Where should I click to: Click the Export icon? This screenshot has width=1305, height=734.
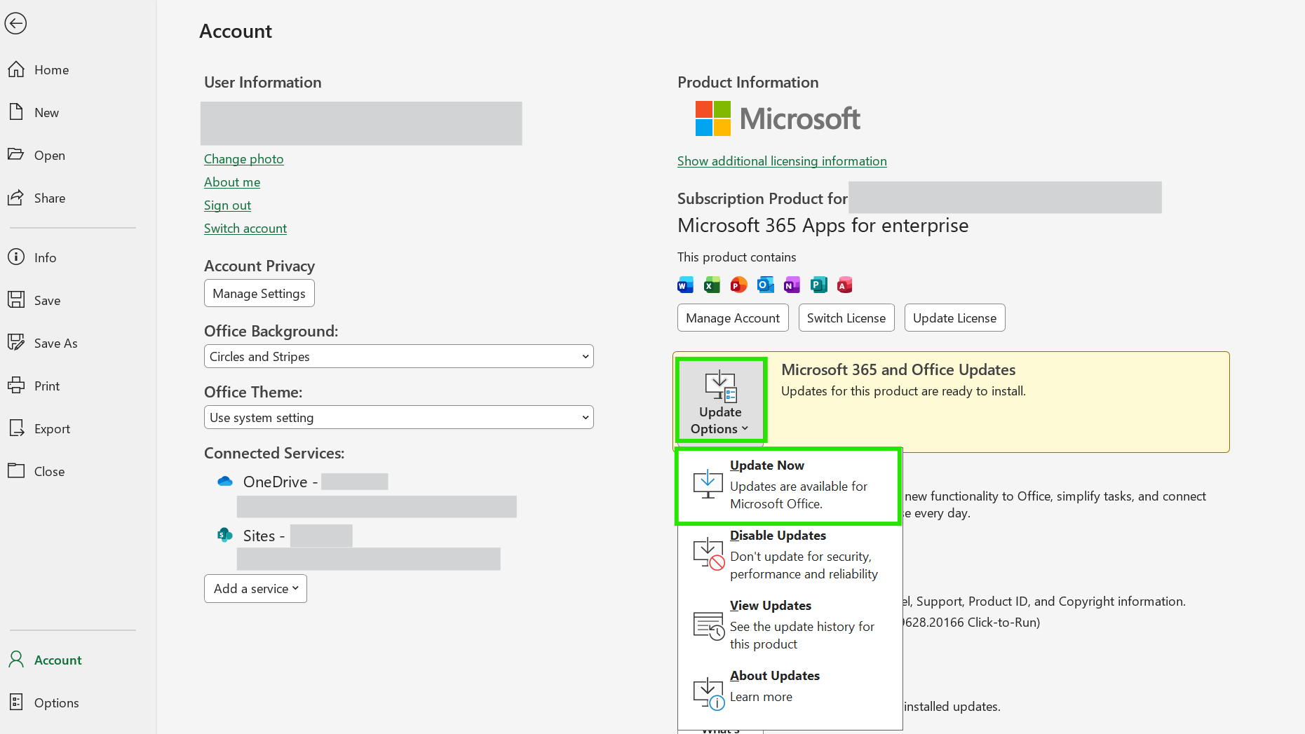16,428
